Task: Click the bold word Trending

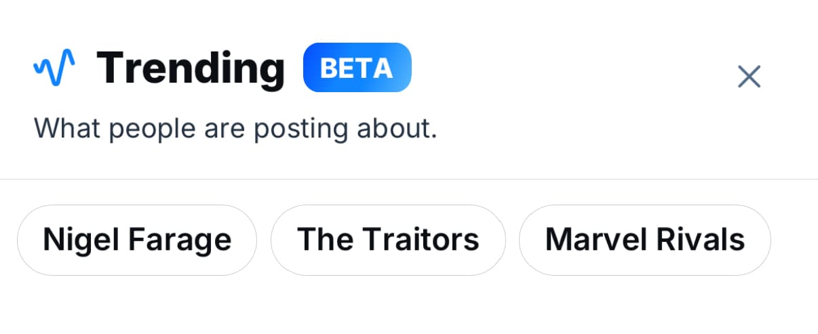Action: [191, 68]
